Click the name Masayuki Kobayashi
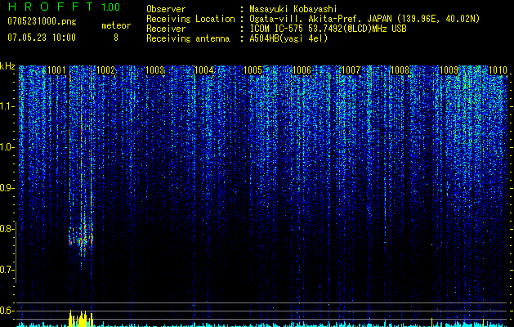 pos(293,9)
